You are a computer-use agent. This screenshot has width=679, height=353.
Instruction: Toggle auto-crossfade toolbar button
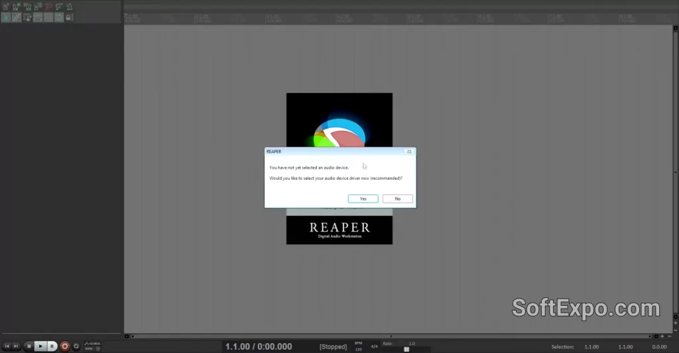tap(6, 17)
